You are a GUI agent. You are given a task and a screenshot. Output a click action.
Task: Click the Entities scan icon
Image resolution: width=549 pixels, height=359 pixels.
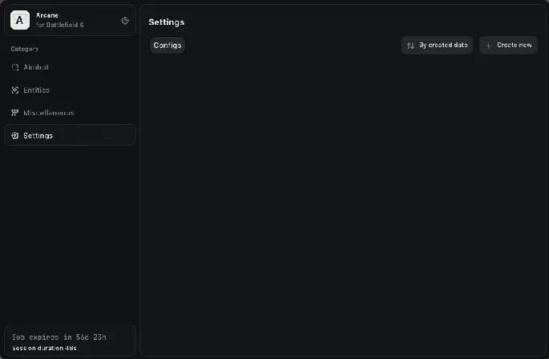coord(15,90)
